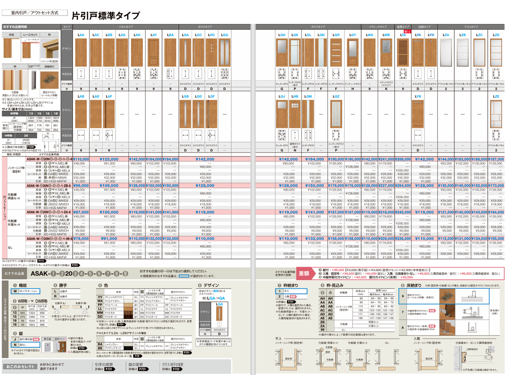
Task: Click grain direction icon under LZE door
Action: click(x=496, y=135)
